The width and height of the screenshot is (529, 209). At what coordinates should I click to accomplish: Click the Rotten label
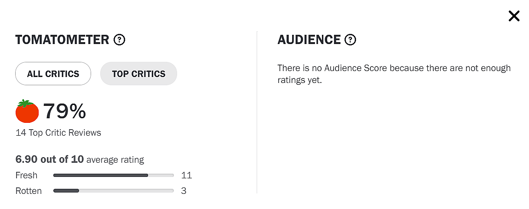click(x=29, y=191)
